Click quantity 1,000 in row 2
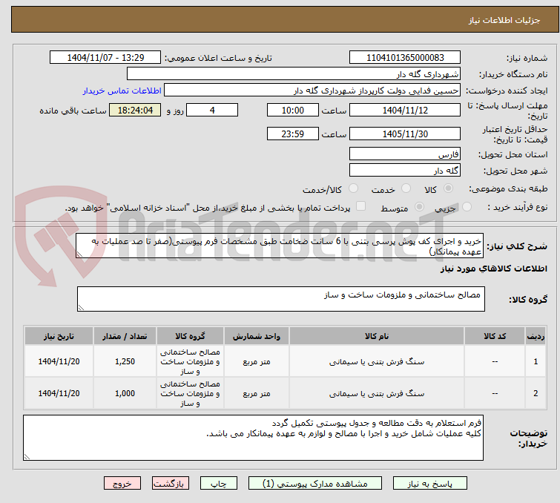 click(125, 393)
